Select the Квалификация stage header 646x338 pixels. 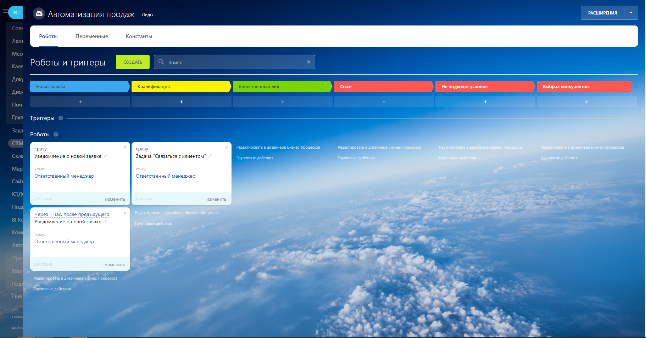(182, 86)
